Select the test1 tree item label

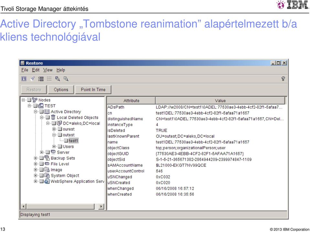click(74, 141)
